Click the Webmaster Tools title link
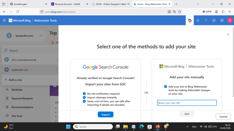The height and width of the screenshot is (131, 234). 45,21
